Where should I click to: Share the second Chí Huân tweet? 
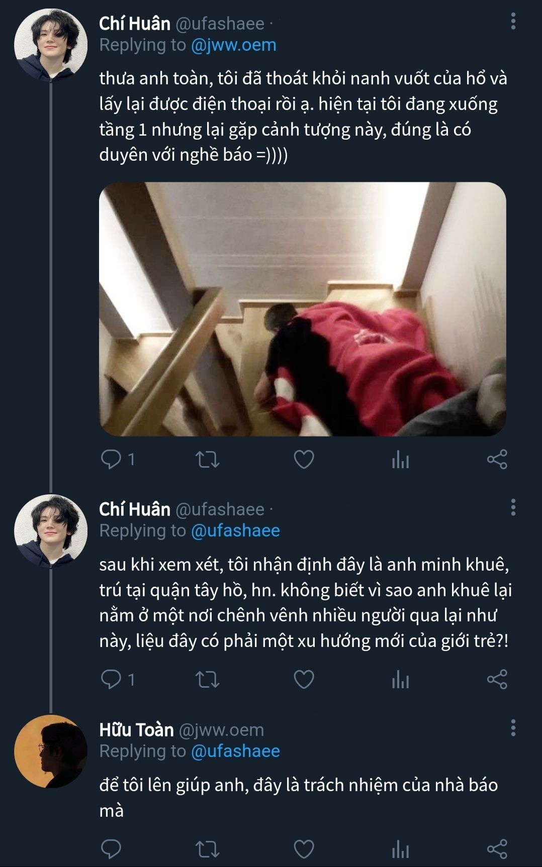497,679
